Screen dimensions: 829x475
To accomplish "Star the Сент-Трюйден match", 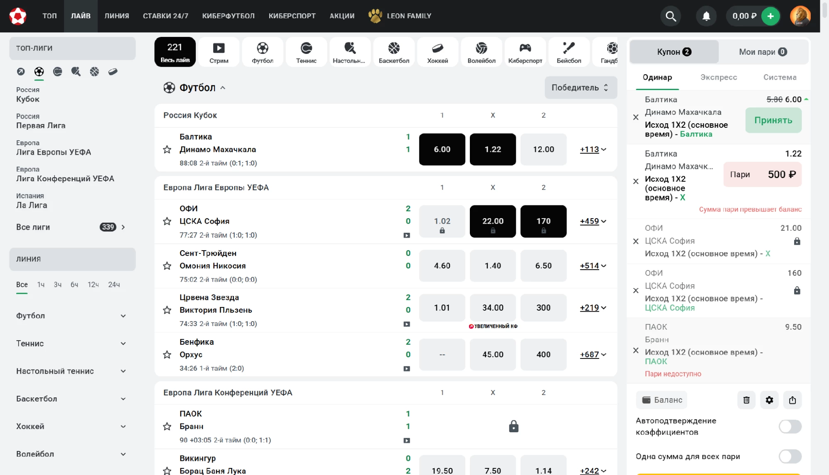I will pos(167,266).
